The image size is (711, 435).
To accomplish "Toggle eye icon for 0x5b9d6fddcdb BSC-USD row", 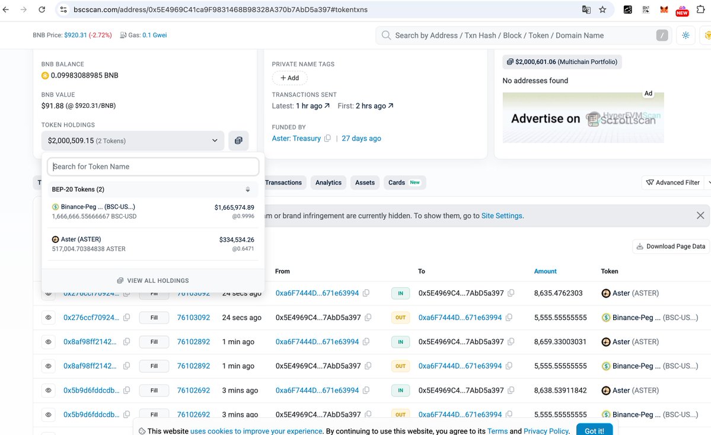I will pos(49,415).
